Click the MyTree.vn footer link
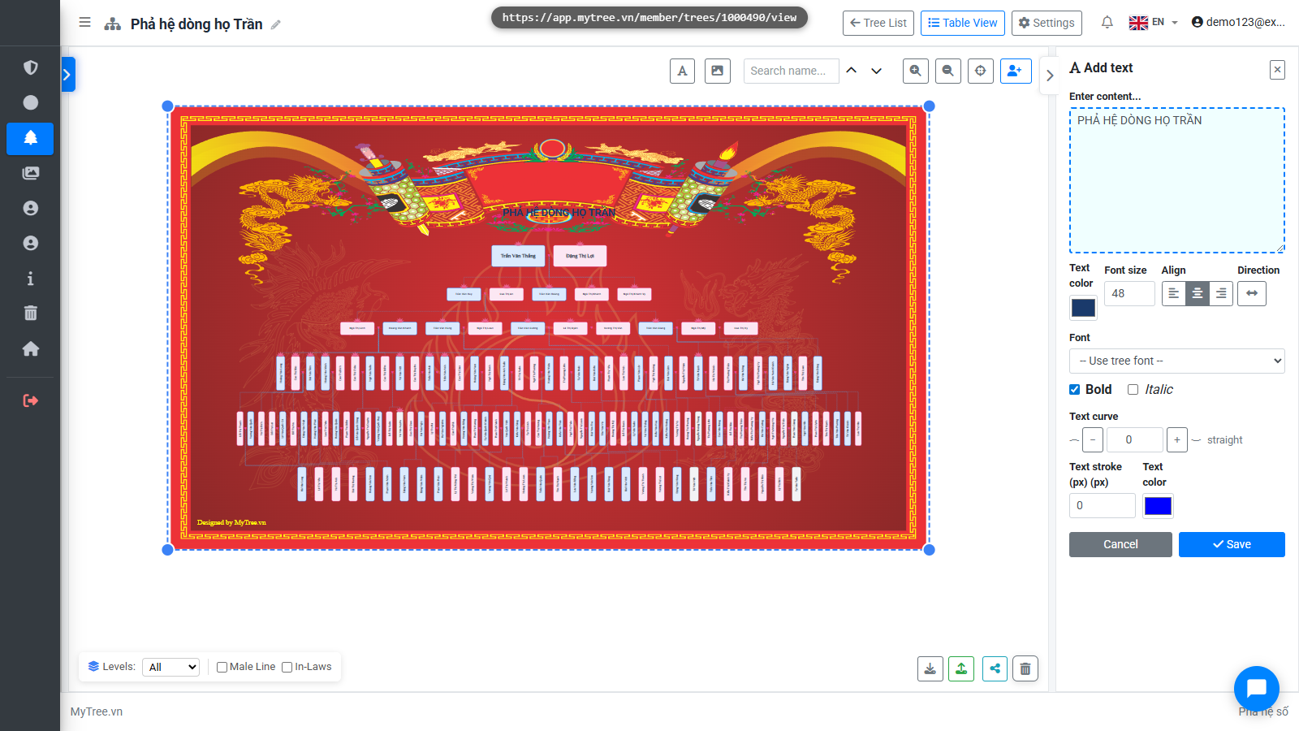The image size is (1299, 731). point(97,712)
